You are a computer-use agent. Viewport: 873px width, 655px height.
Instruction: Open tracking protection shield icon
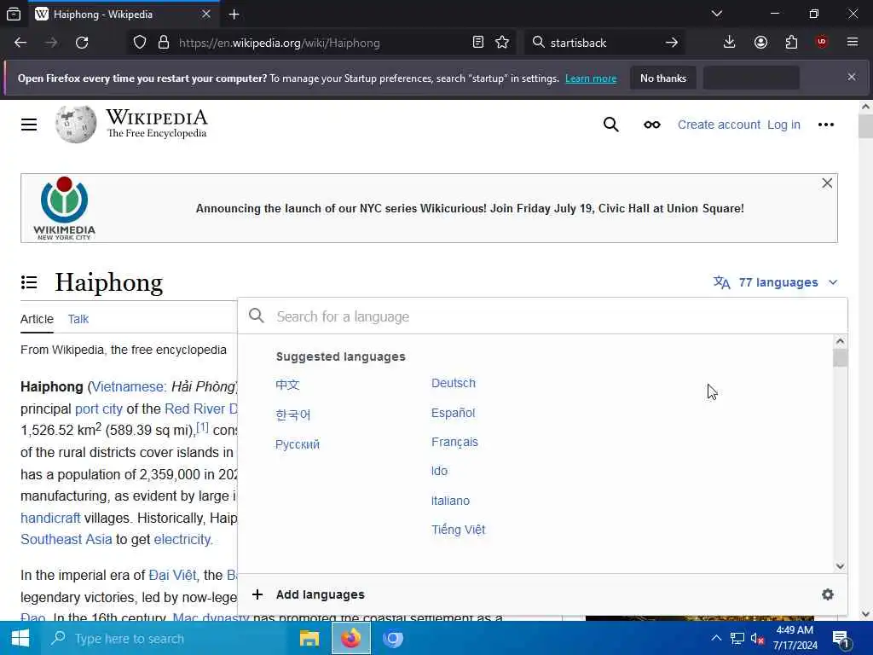pyautogui.click(x=140, y=43)
